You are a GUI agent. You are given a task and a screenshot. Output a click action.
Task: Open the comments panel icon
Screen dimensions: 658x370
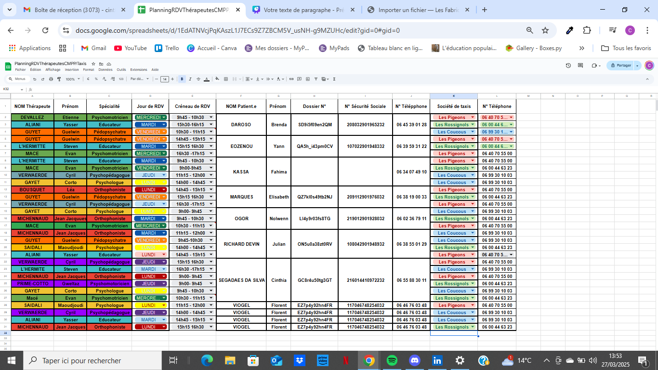coord(580,66)
